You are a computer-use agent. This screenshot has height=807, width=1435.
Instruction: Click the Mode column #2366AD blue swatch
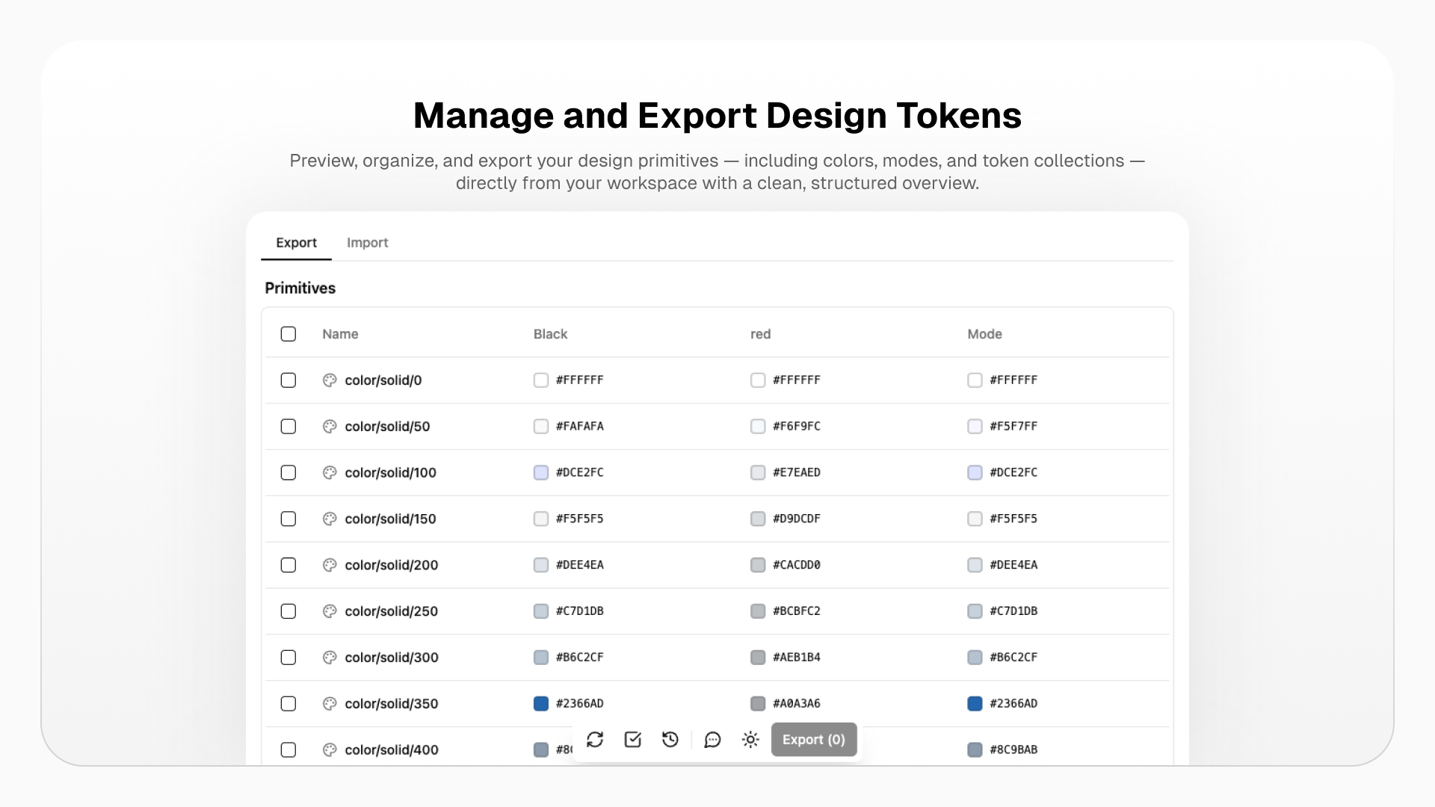(x=975, y=704)
